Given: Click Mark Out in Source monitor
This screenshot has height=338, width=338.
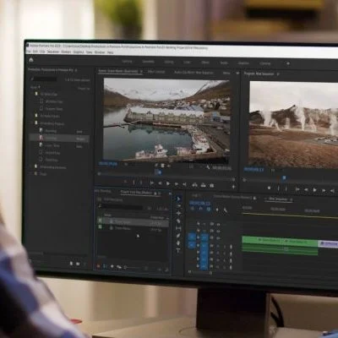Looking at the screenshot, I should [141, 183].
